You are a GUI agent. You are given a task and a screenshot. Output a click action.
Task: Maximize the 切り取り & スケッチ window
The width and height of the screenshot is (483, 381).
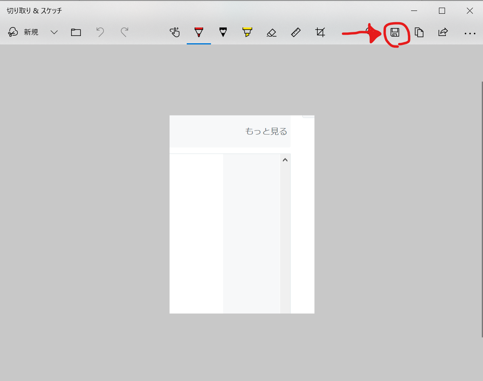click(x=442, y=11)
